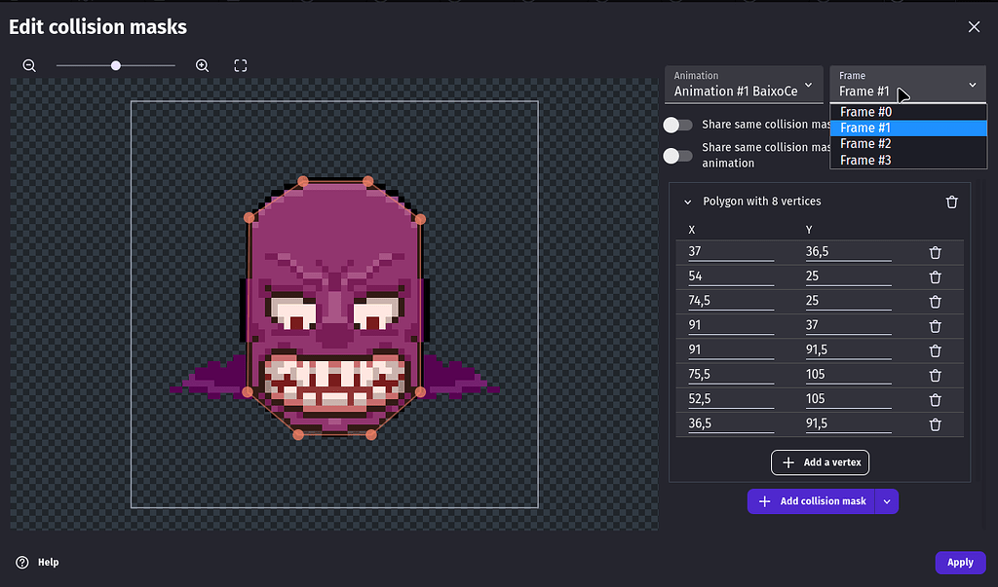Apply the collision mask changes
The width and height of the screenshot is (998, 587).
(960, 562)
